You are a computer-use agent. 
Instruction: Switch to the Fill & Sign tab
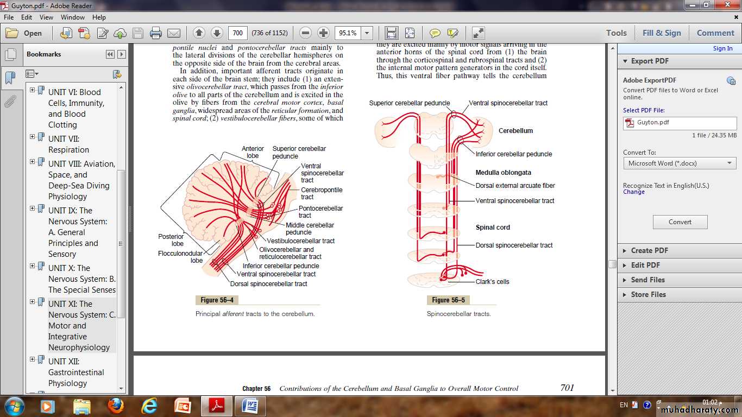click(661, 33)
